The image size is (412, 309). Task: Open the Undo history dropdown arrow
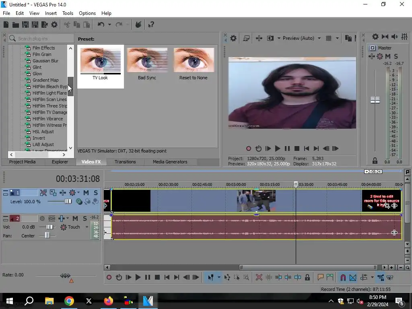[x=109, y=25]
